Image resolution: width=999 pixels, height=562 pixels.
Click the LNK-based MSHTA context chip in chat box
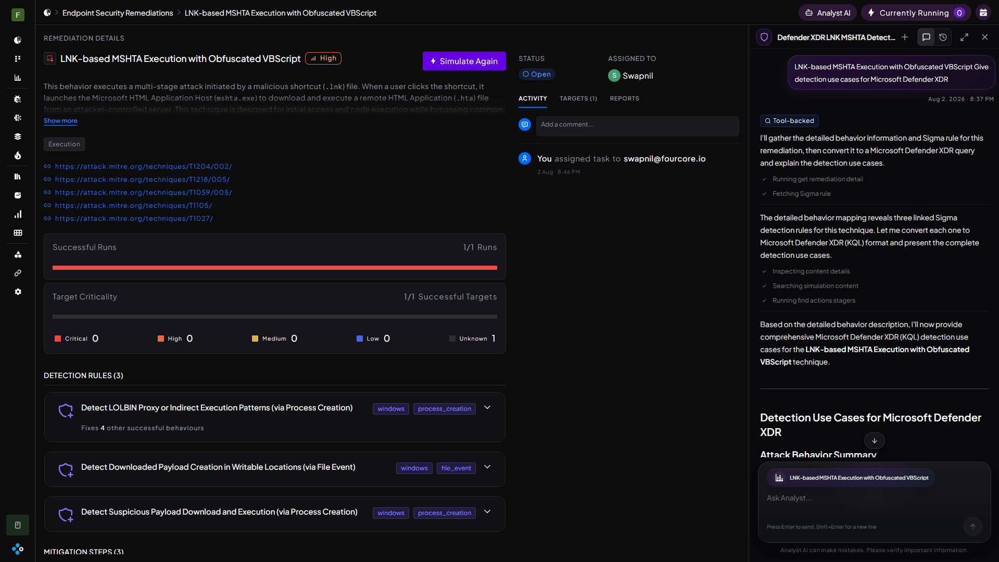tap(851, 478)
